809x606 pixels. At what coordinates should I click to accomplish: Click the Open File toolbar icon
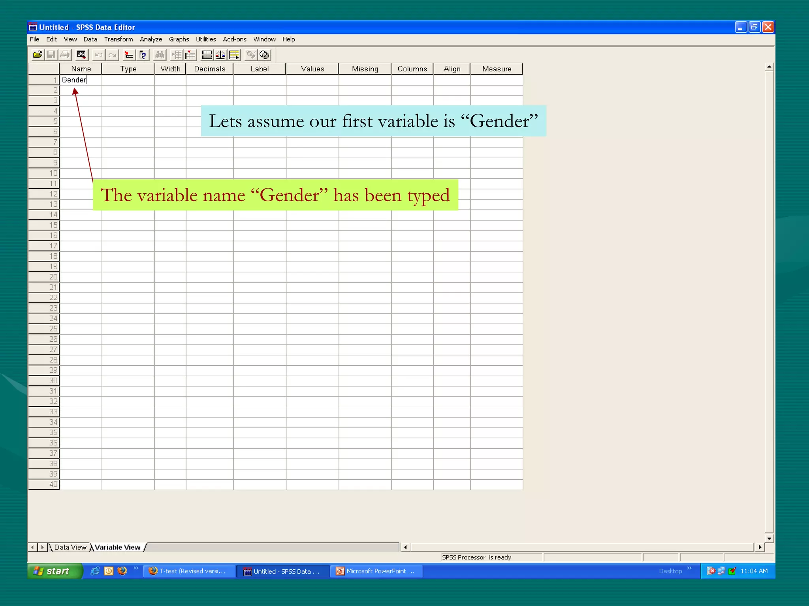point(38,55)
